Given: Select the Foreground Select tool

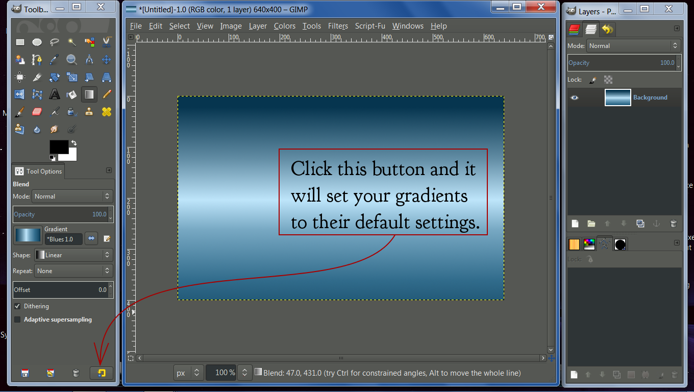Looking at the screenshot, I should pyautogui.click(x=20, y=60).
